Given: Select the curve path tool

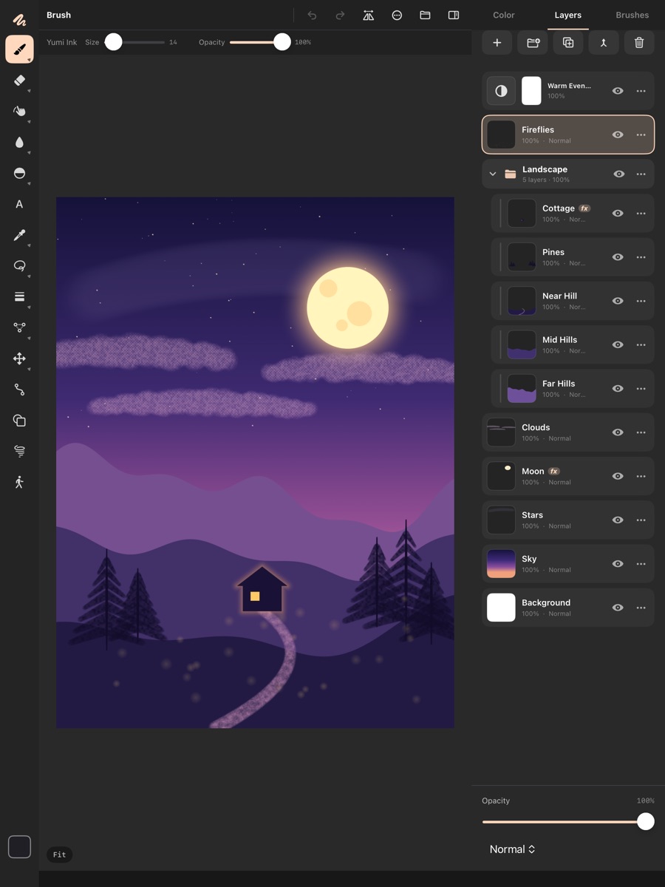Looking at the screenshot, I should (19, 390).
